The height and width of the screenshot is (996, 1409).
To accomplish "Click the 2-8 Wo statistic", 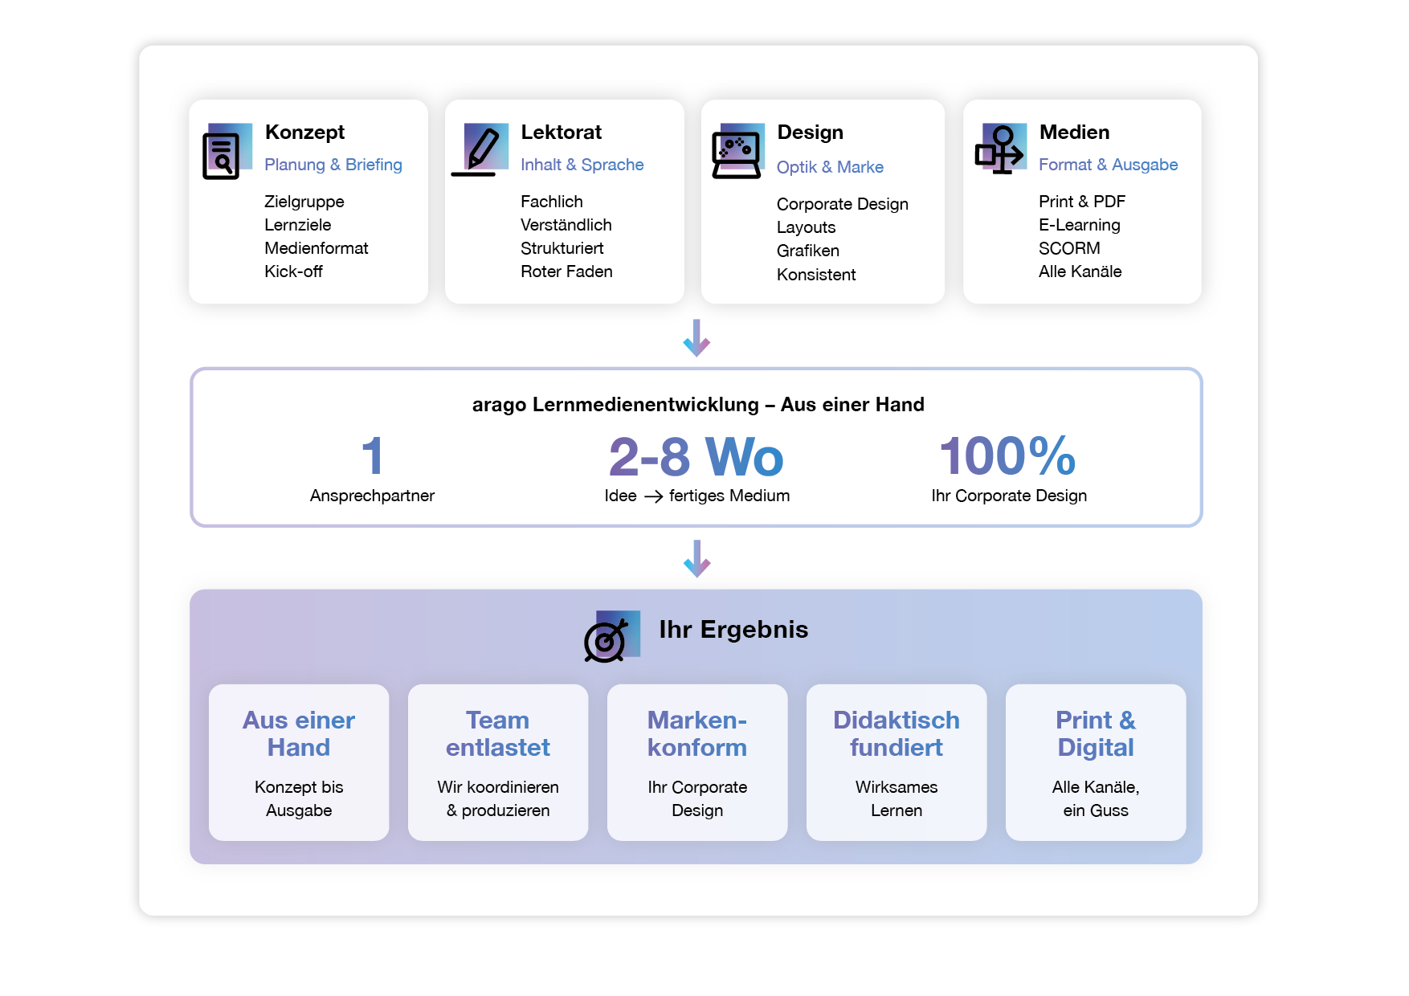I will click(x=696, y=457).
